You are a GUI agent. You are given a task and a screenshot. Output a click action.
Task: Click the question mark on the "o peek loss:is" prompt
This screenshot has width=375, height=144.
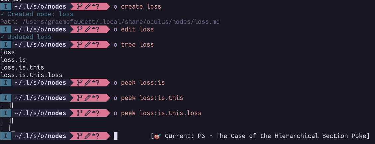pyautogui.click(x=98, y=83)
